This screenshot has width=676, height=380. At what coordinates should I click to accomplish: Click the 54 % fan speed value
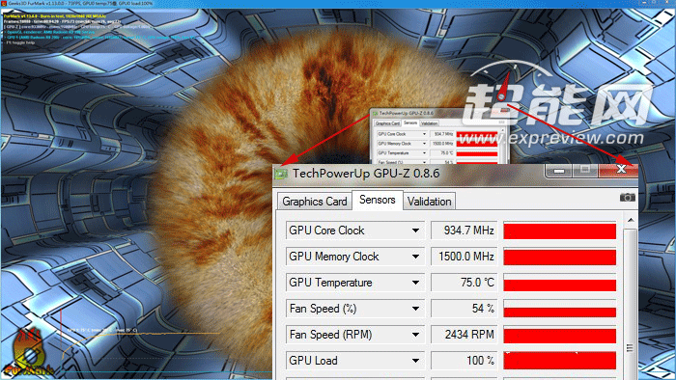pyautogui.click(x=464, y=309)
